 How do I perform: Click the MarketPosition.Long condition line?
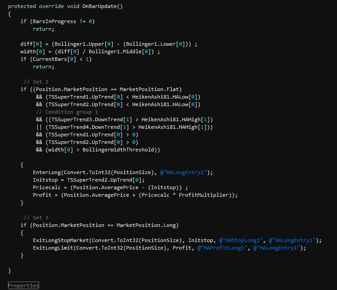[99, 225]
